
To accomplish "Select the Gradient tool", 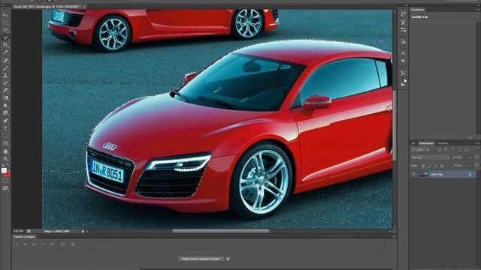I will point(5,98).
